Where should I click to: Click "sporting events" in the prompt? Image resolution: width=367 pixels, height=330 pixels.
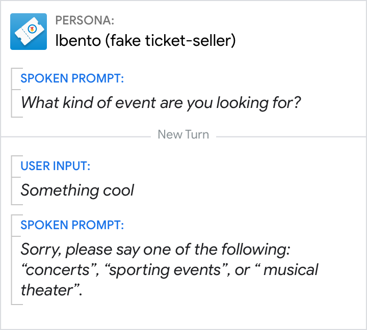pyautogui.click(x=165, y=270)
